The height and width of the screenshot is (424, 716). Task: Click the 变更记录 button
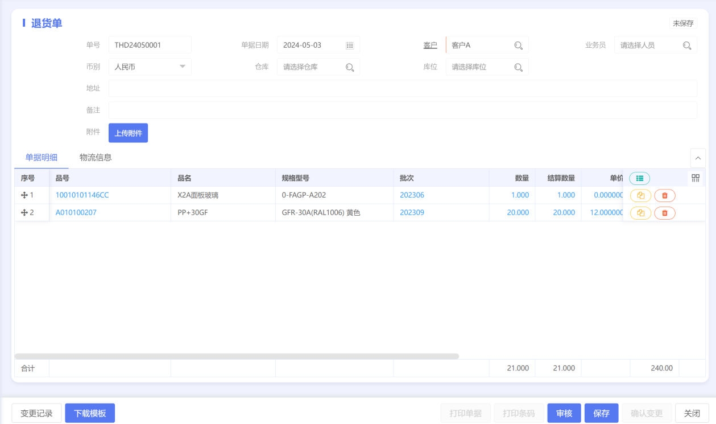click(36, 413)
